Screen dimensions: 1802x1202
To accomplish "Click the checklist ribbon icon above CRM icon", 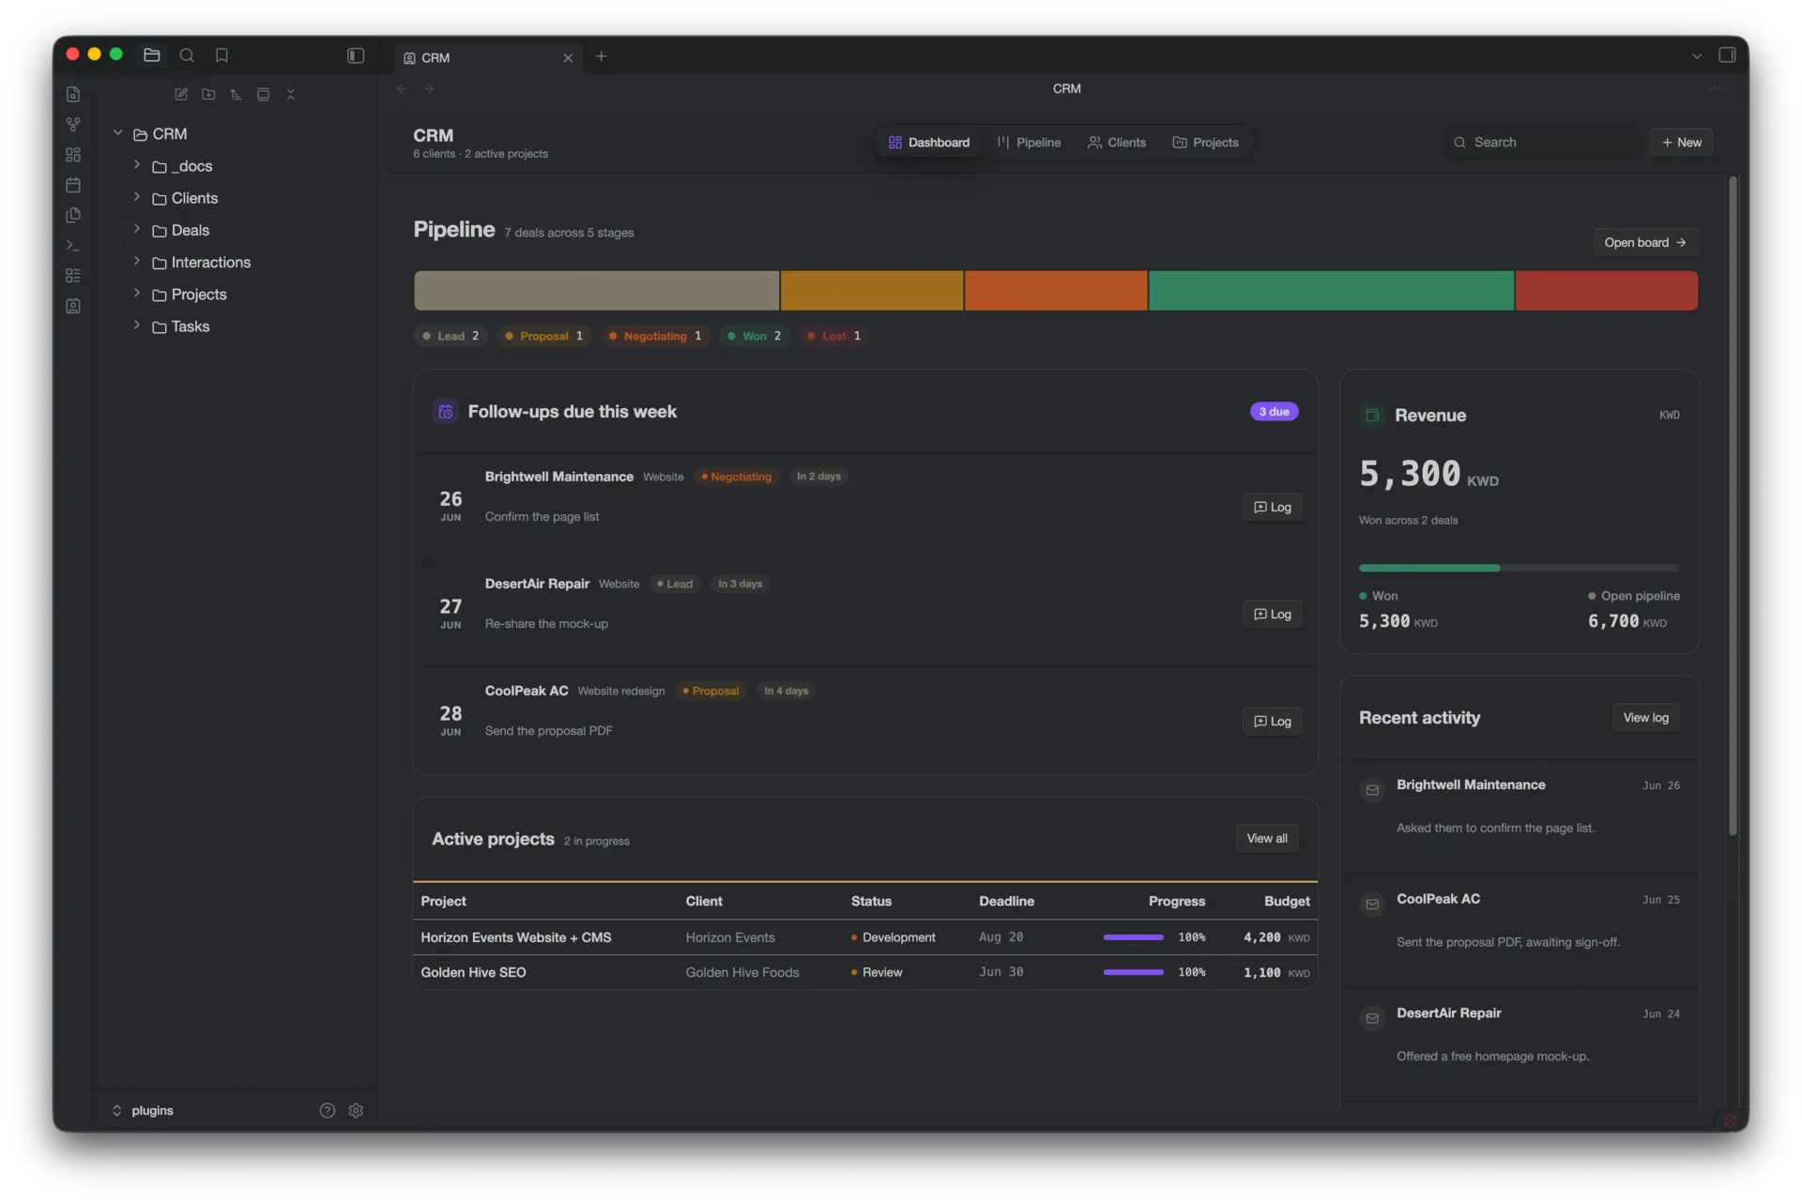I will [x=73, y=276].
